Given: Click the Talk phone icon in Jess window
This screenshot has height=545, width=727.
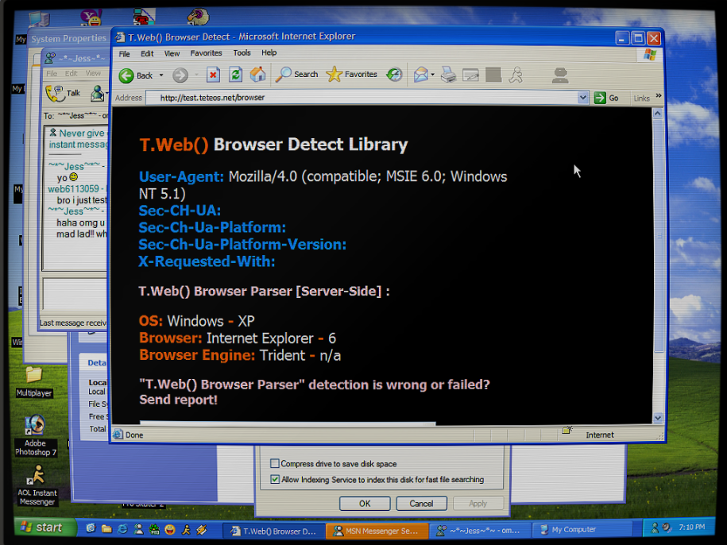Looking at the screenshot, I should point(64,93).
